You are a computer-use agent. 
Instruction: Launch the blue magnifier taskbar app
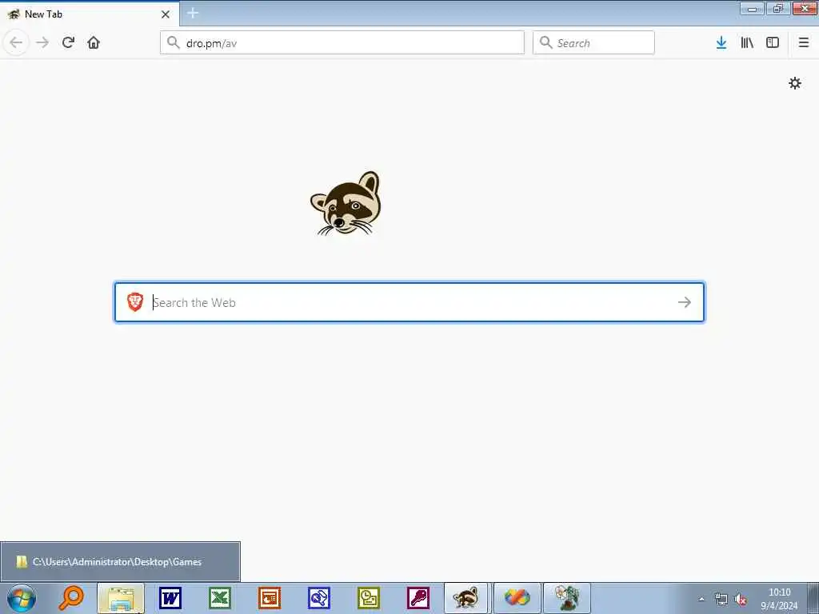click(319, 598)
